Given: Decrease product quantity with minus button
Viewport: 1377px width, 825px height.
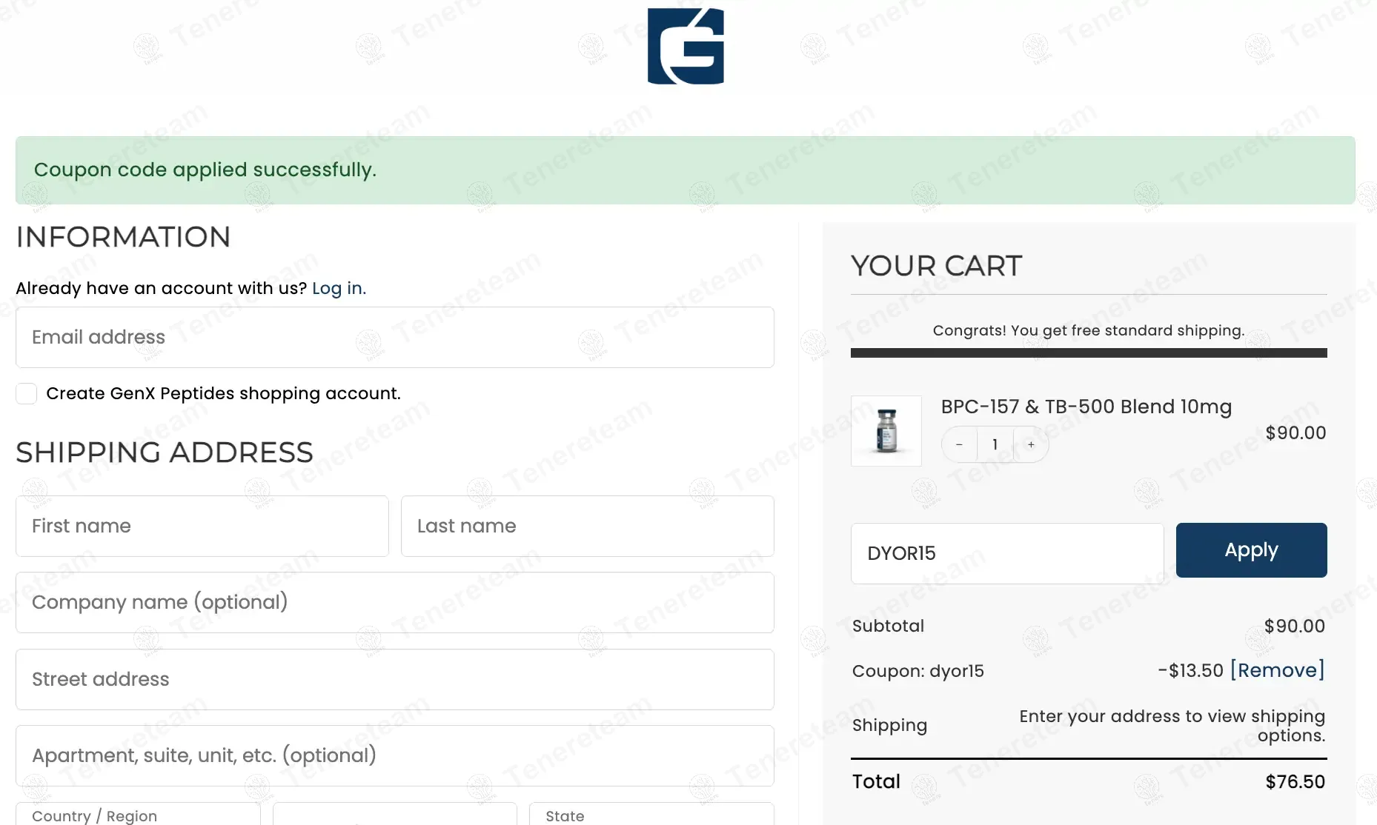Looking at the screenshot, I should (x=959, y=444).
